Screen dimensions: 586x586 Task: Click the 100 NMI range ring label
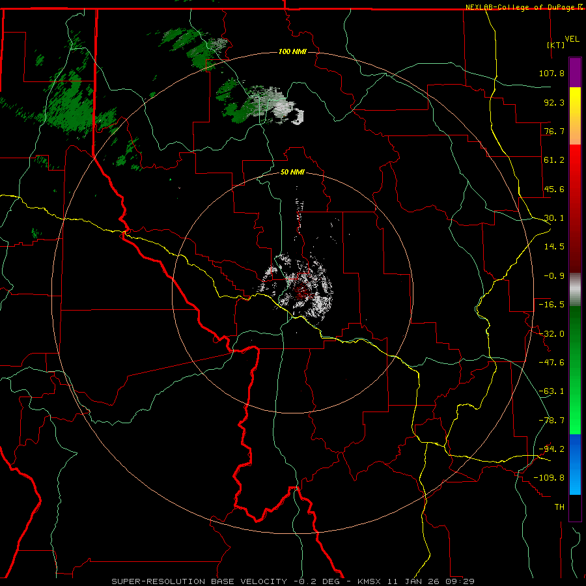click(292, 51)
